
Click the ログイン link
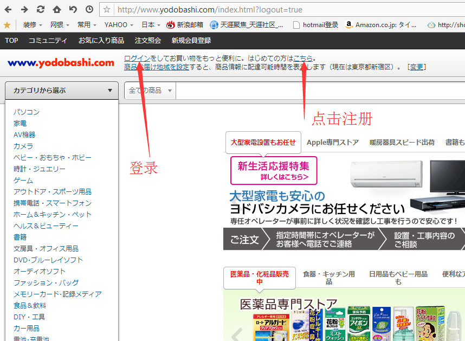(137, 59)
